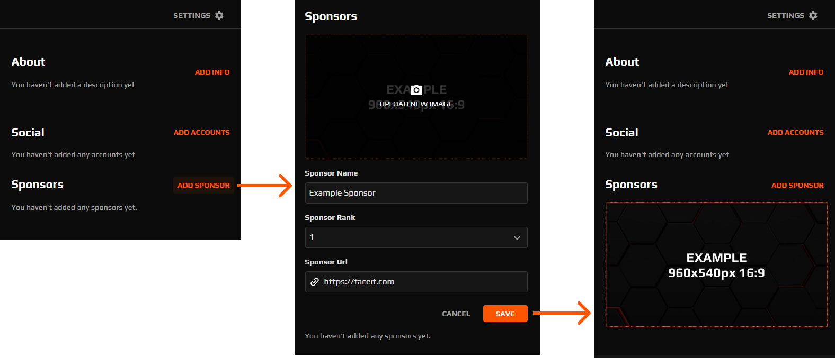Click the Sponsor Name input showing Example Sponsor
Screen dimensions: 835x358
pyautogui.click(x=416, y=193)
